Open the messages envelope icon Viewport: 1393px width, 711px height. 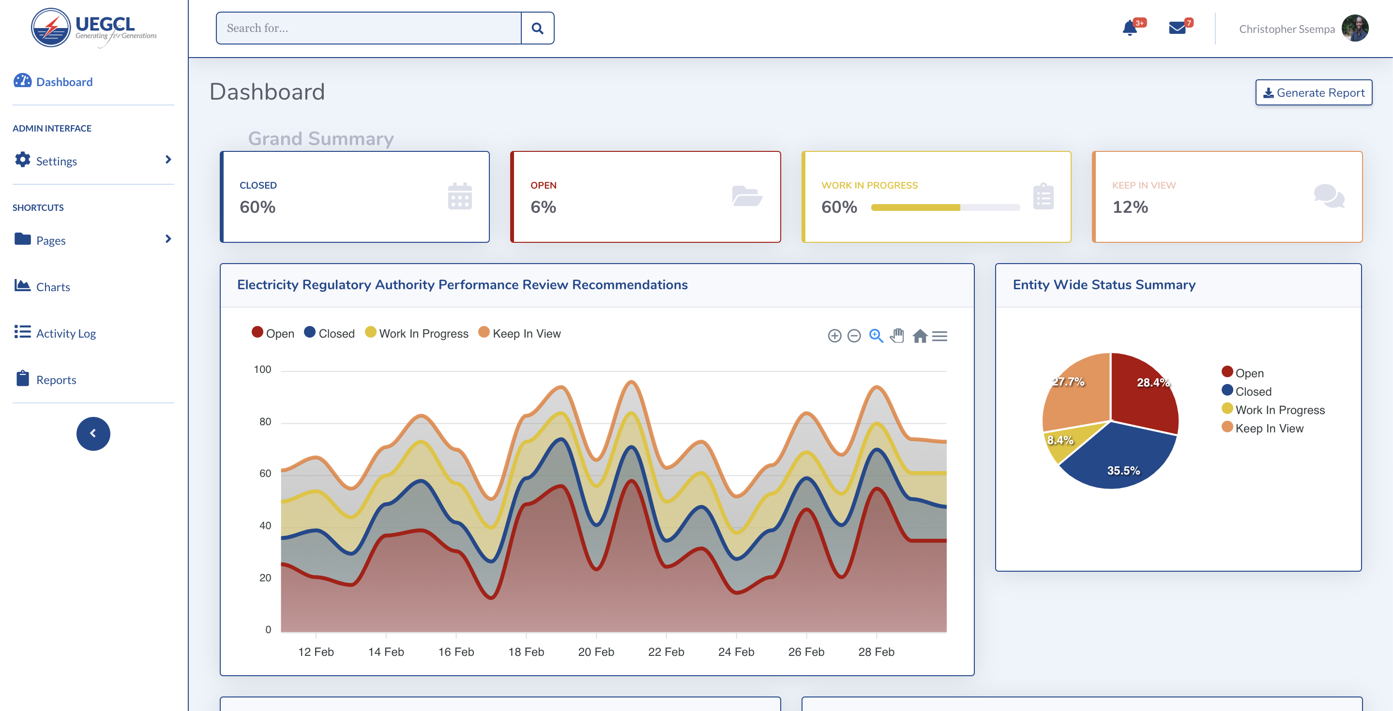(x=1177, y=28)
